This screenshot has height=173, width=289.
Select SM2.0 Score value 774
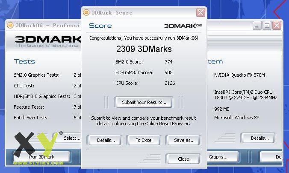168,62
